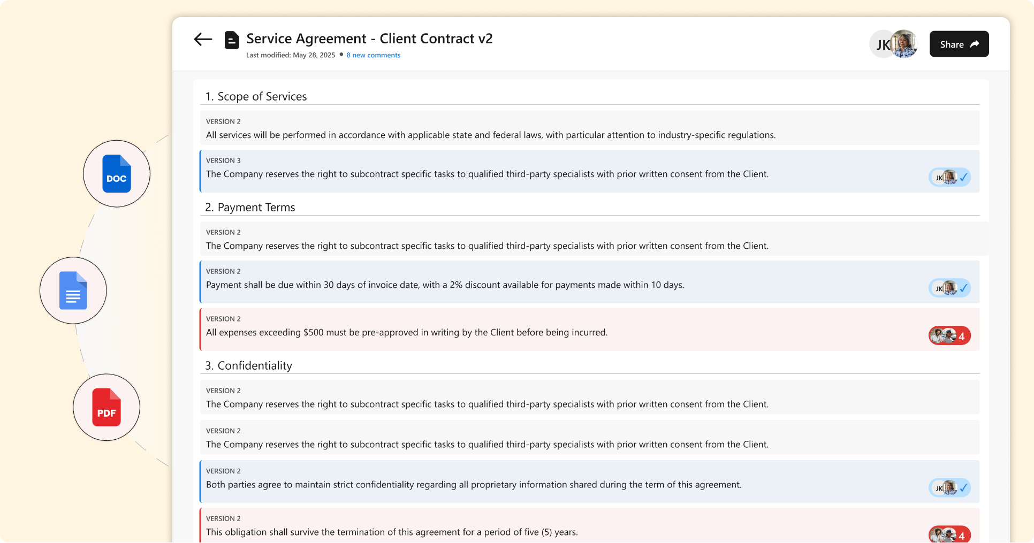Click the Share button
The height and width of the screenshot is (543, 1034).
click(959, 44)
